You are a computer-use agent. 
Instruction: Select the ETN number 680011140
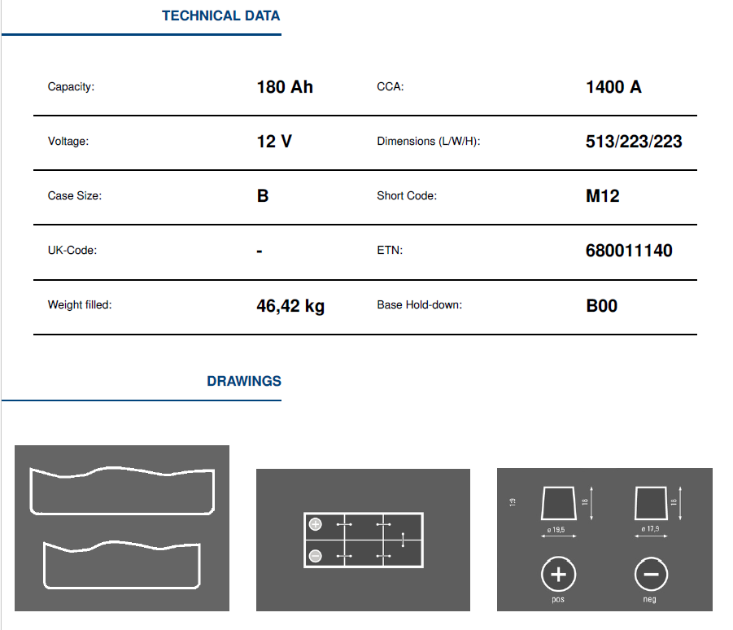click(629, 251)
